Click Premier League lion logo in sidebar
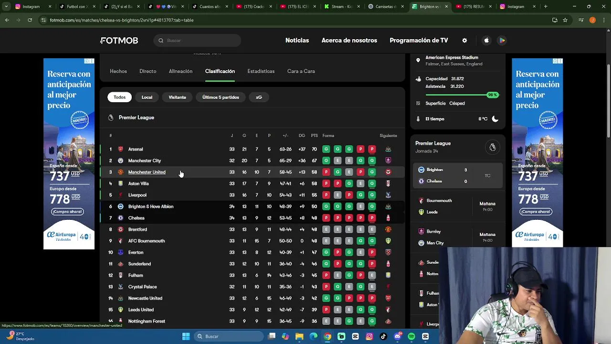Viewport: 611px width, 344px height. [492, 148]
